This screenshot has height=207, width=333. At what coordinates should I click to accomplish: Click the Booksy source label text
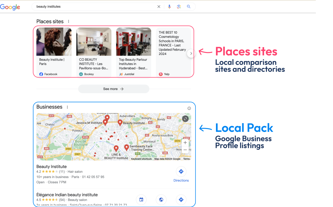pos(89,74)
